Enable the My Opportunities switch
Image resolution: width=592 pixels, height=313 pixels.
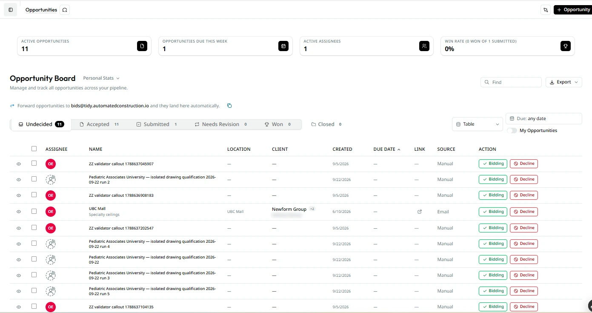(512, 131)
